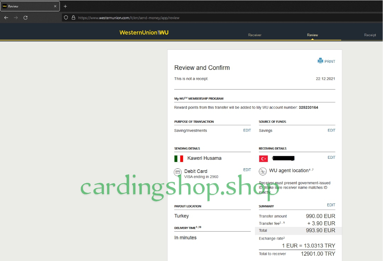Edit the transfer summary
The height and width of the screenshot is (261, 383).
click(331, 205)
